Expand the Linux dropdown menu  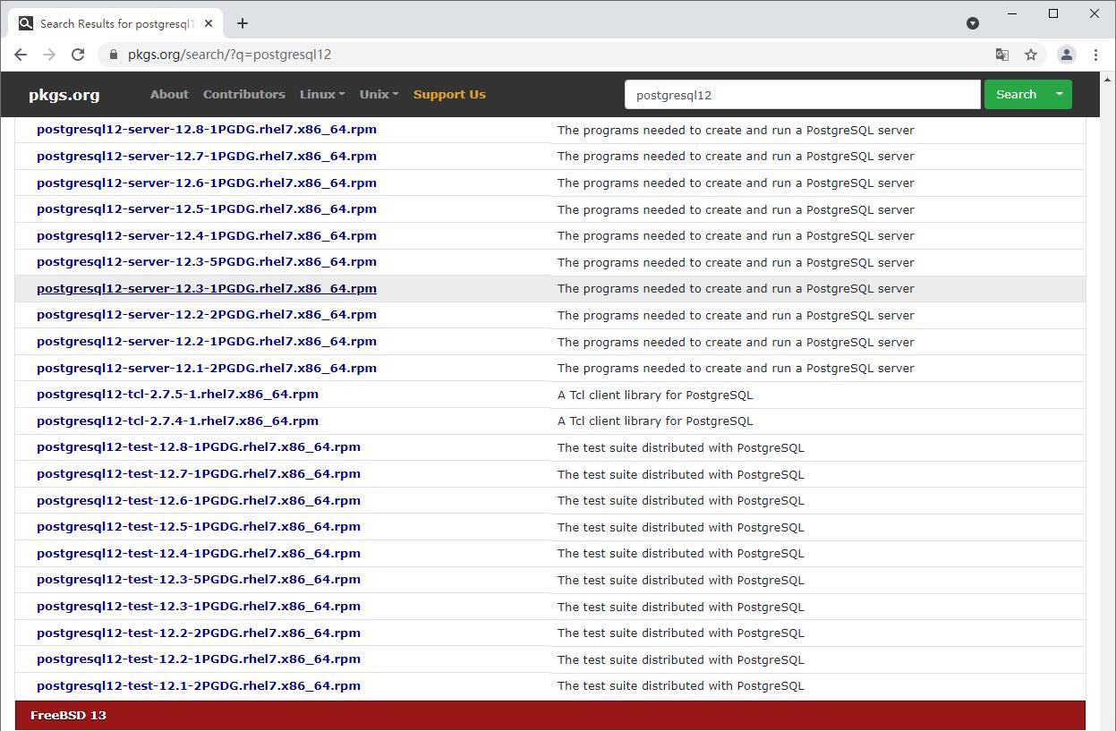(322, 94)
